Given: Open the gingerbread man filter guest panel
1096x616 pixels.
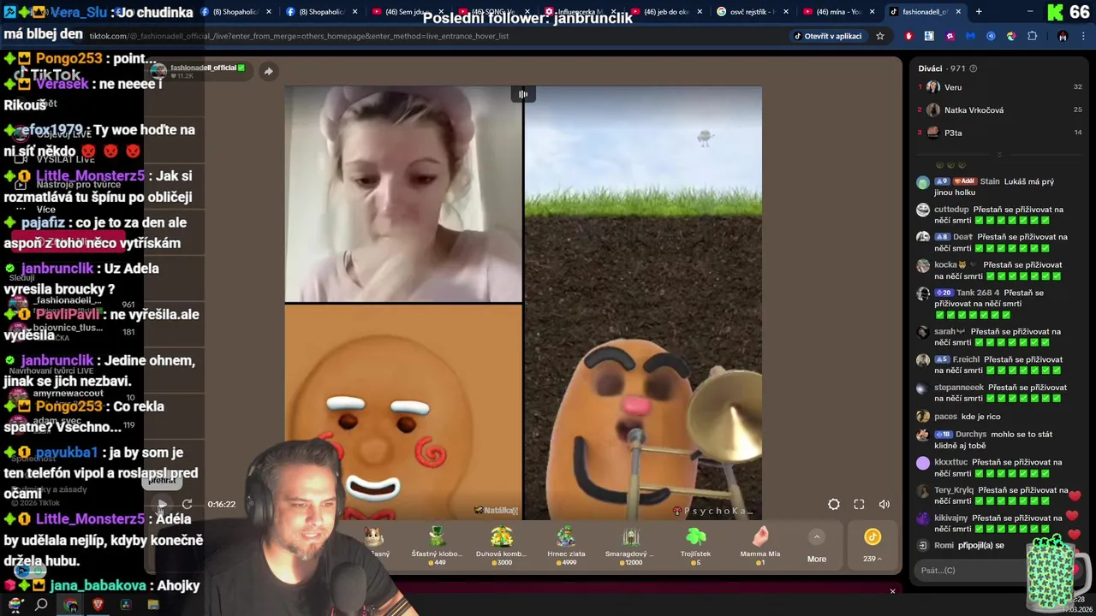Looking at the screenshot, I should tap(403, 412).
